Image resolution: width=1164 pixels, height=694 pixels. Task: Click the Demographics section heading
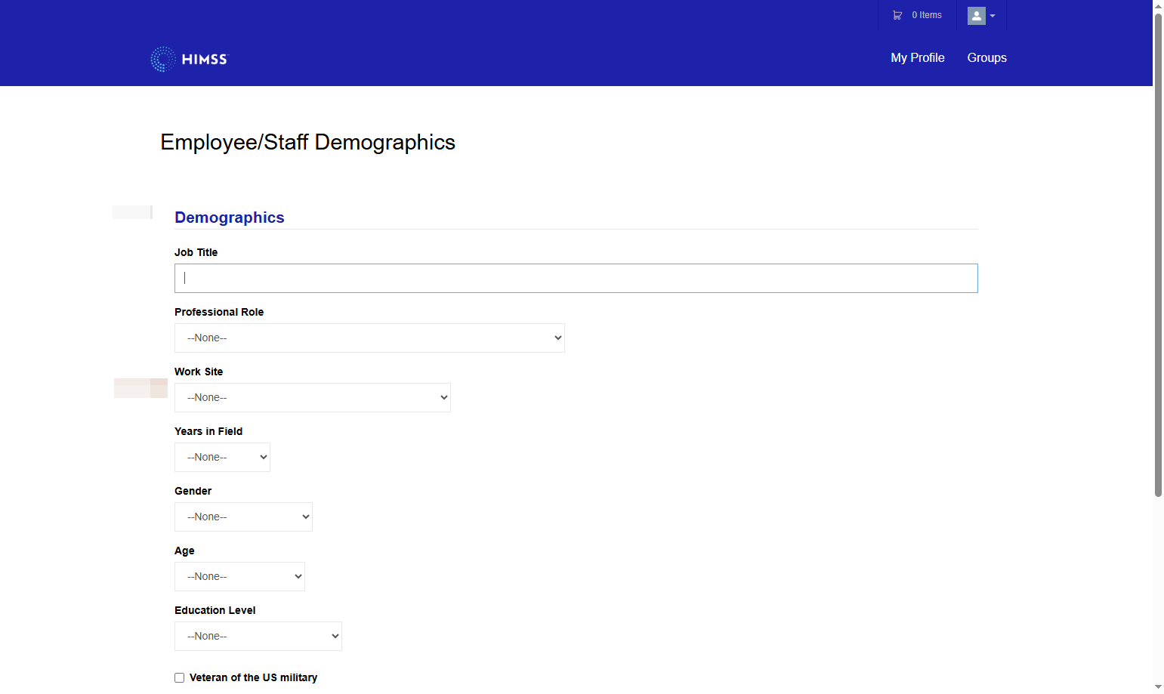point(229,217)
